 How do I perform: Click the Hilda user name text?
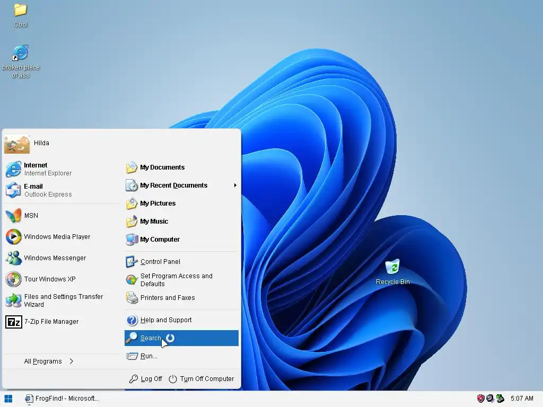coord(41,143)
